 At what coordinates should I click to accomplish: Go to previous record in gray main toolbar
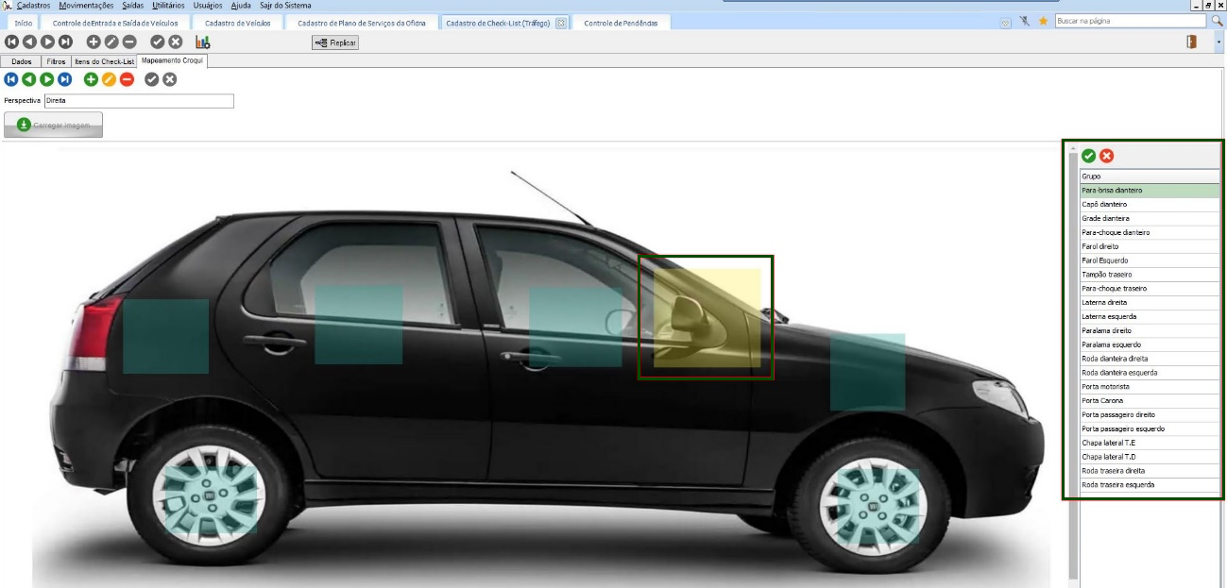coord(29,42)
